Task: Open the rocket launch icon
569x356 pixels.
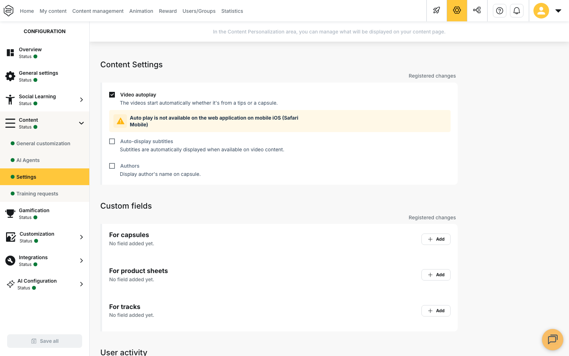Action: 437,11
